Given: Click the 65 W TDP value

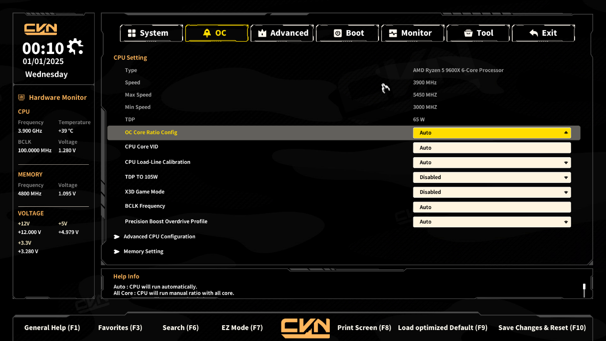Looking at the screenshot, I should click(419, 119).
